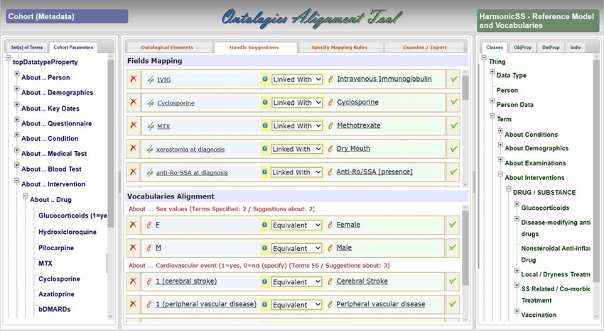Switch to Handle Suggestions tab
The height and width of the screenshot is (331, 604).
pyautogui.click(x=254, y=47)
